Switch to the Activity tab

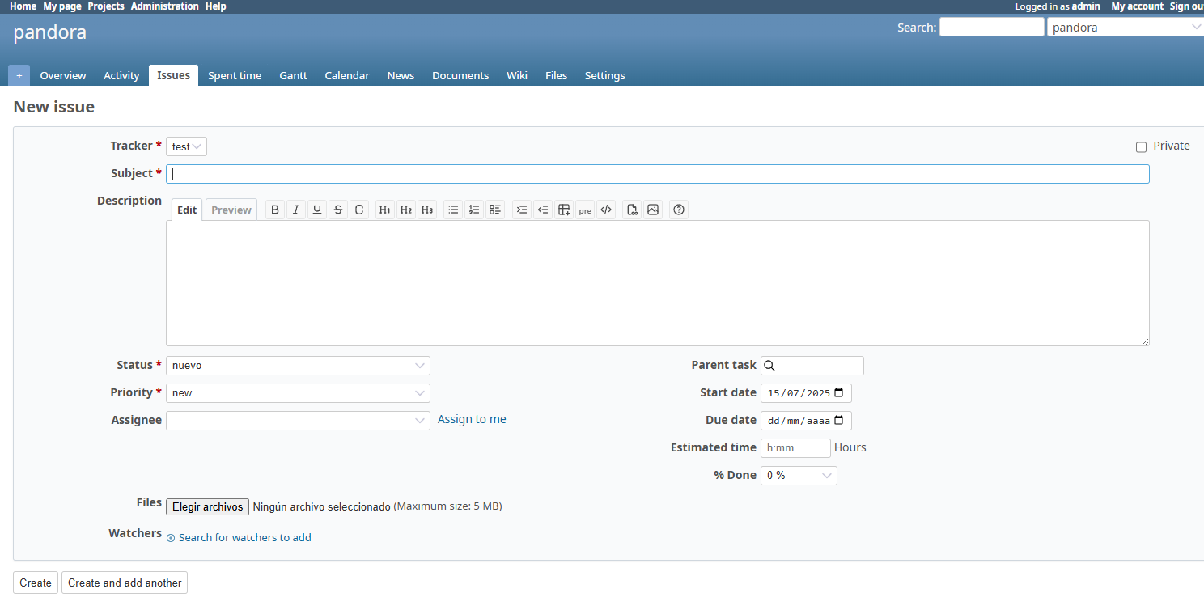(121, 75)
